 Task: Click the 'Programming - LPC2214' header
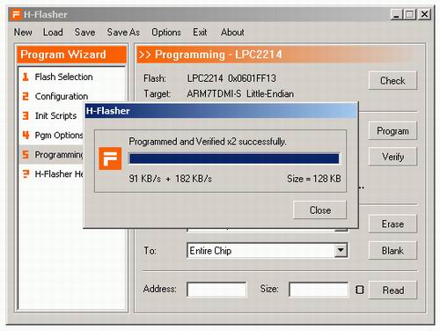(218, 55)
